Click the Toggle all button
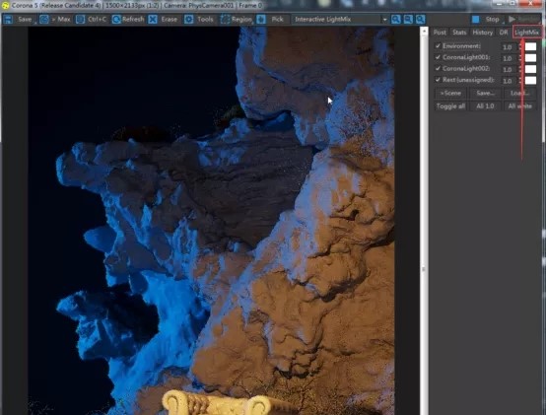 [x=450, y=106]
